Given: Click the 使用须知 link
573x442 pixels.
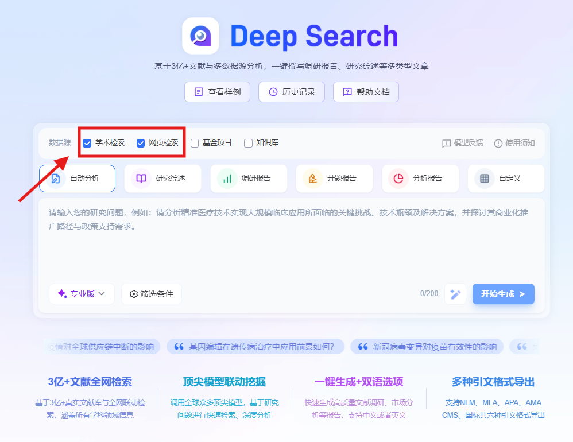Looking at the screenshot, I should tap(514, 143).
